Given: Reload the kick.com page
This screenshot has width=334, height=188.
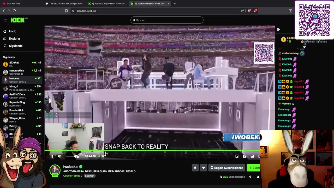Looking at the screenshot, I should [x=14, y=11].
